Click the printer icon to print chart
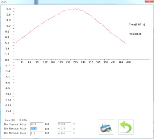 pos(106,127)
